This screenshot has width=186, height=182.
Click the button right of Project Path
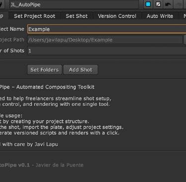(x=185, y=40)
